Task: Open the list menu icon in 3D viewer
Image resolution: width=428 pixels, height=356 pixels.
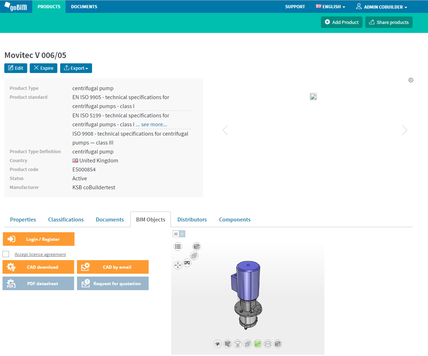Action: point(178,247)
